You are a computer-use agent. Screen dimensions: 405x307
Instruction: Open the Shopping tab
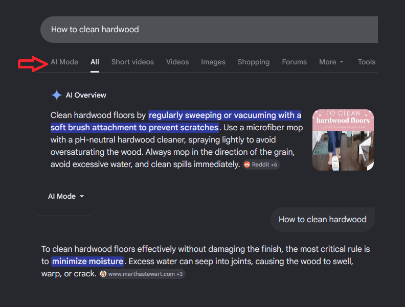[x=254, y=62]
